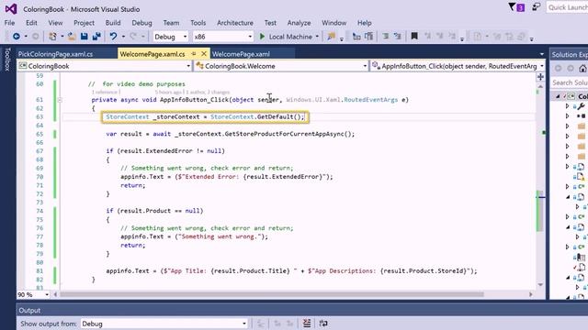Click the feedback icon beside notifications

click(x=537, y=6)
